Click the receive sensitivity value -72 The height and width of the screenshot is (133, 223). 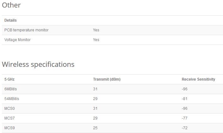point(184,128)
